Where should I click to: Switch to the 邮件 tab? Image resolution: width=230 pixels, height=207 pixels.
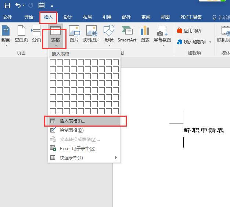126,17
